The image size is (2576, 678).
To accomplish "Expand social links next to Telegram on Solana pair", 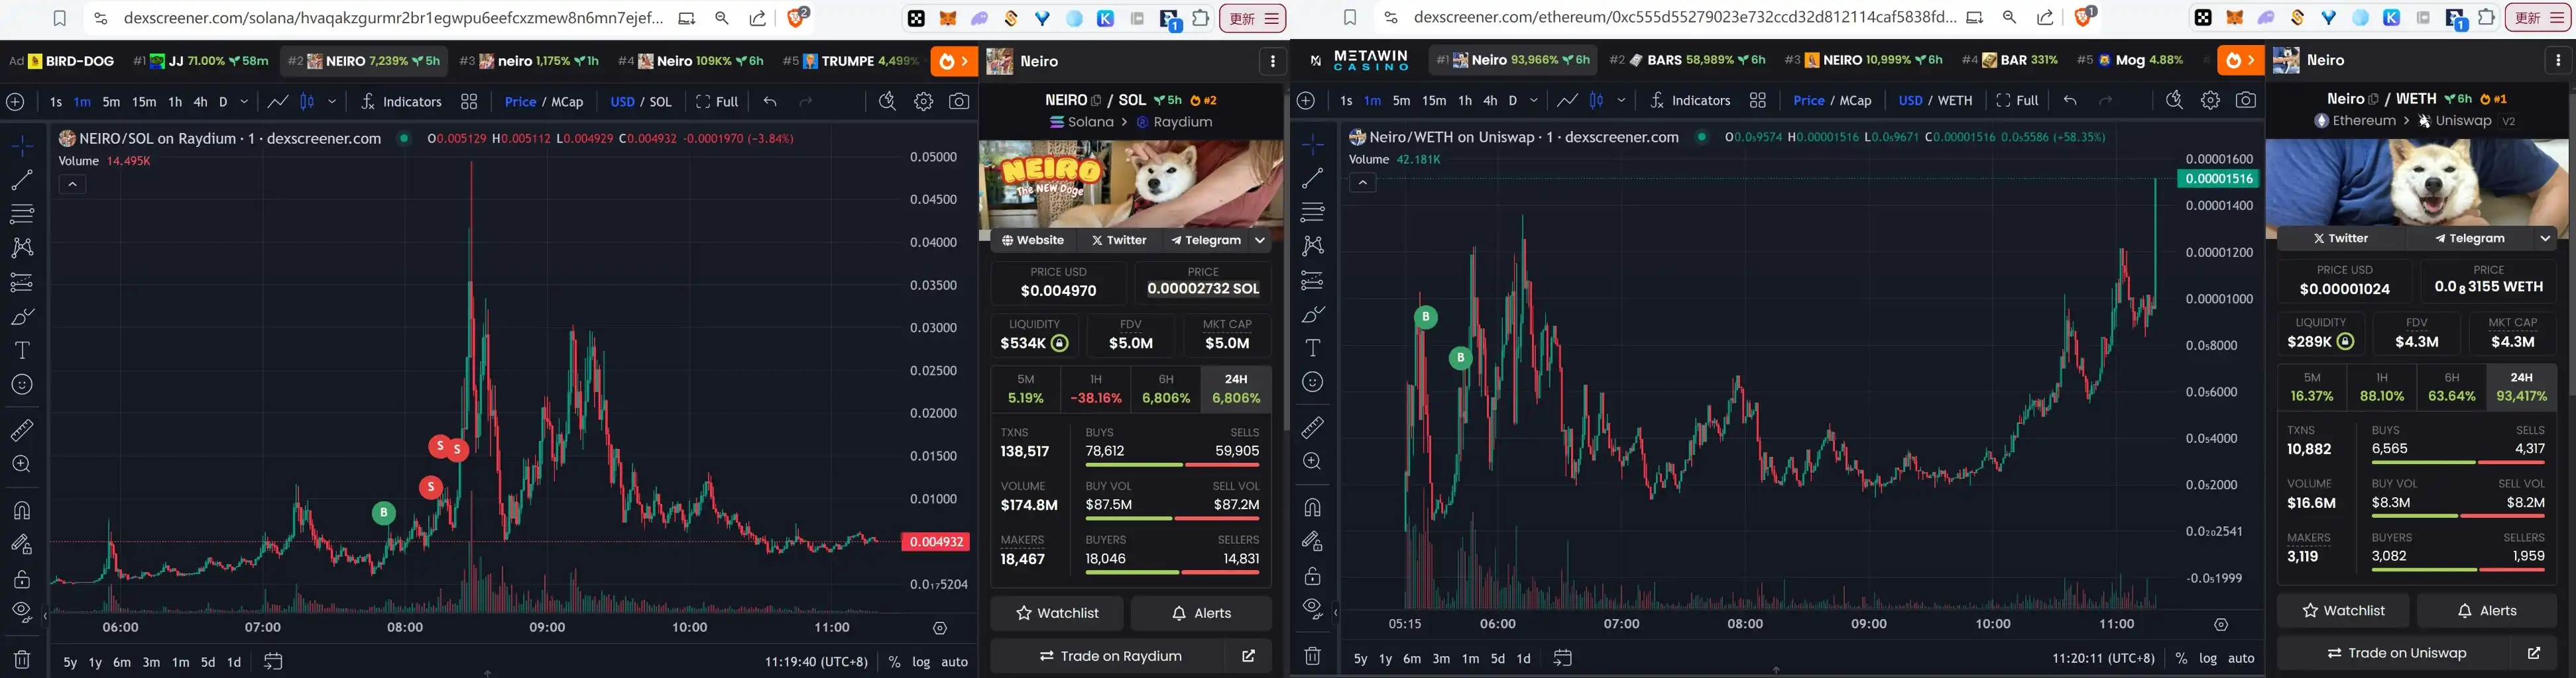I will click(1260, 240).
